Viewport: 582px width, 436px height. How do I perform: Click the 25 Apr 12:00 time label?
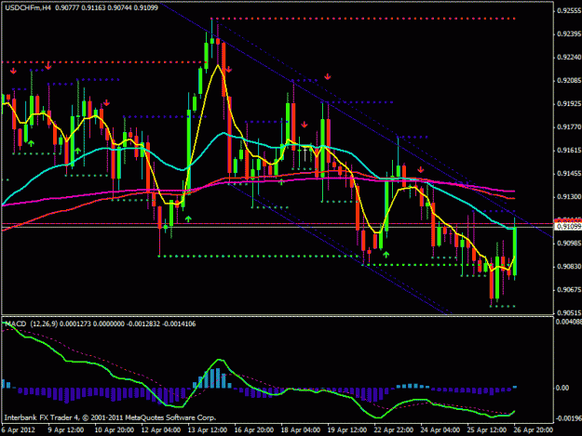[487, 430]
